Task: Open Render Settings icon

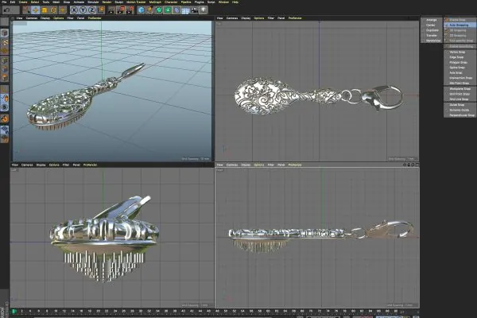Action: [x=130, y=10]
